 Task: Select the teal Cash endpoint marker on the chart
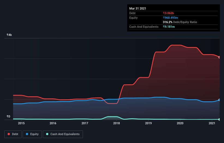coord(219,119)
